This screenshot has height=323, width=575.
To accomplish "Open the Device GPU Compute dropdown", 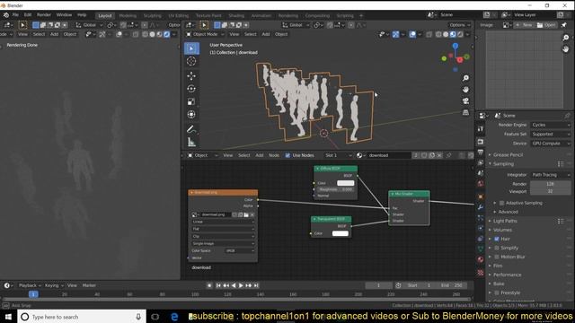I will [551, 144].
